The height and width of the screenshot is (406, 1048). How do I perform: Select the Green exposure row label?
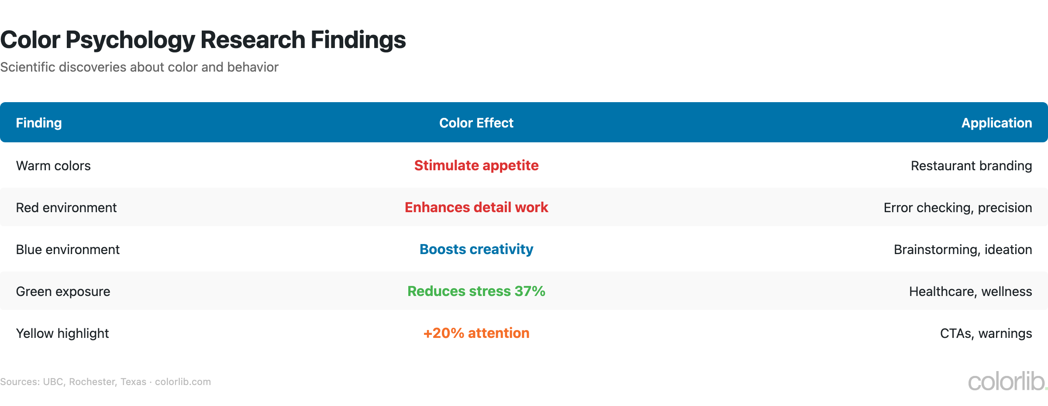click(x=63, y=292)
